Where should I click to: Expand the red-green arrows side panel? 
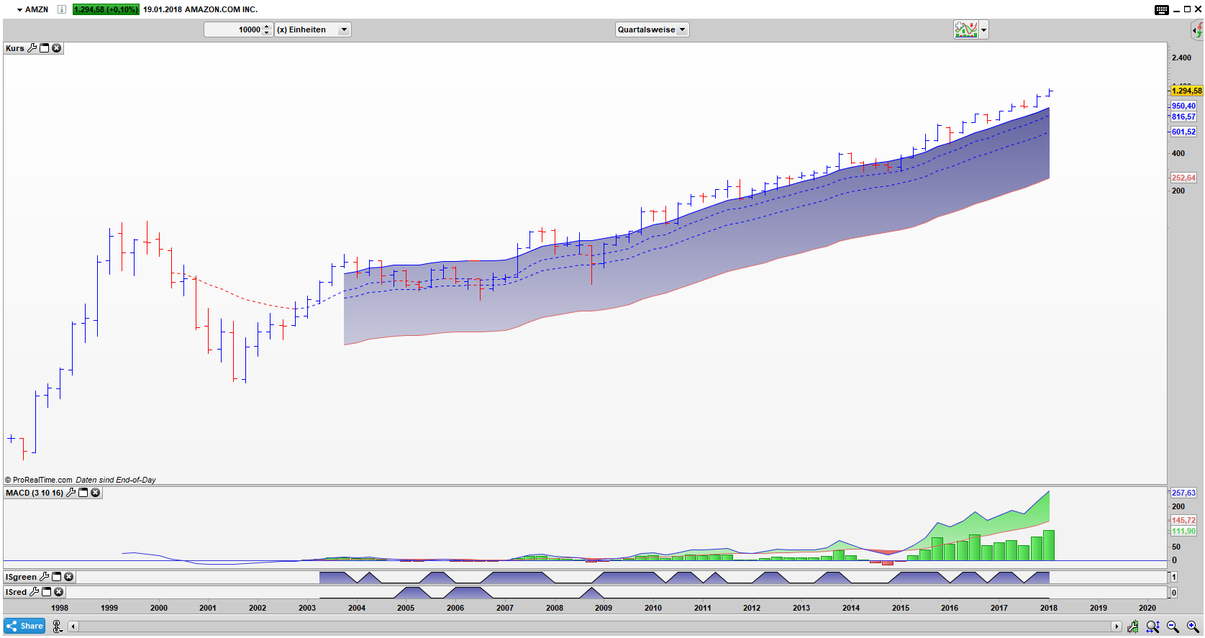pos(1197,29)
